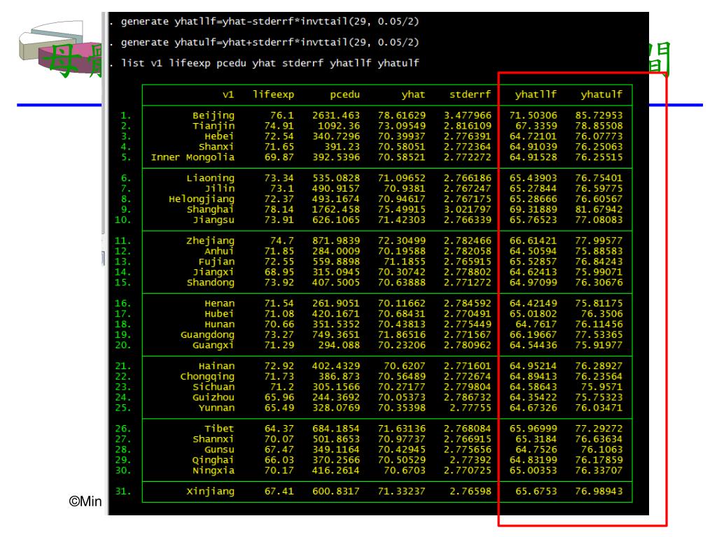Select the Shanghai row name
Screen dimensions: 717x537
(x=210, y=210)
